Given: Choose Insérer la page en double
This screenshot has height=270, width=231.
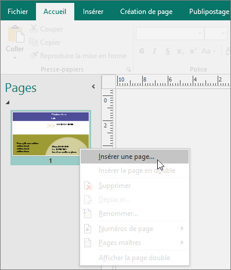Looking at the screenshot, I should [135, 170].
